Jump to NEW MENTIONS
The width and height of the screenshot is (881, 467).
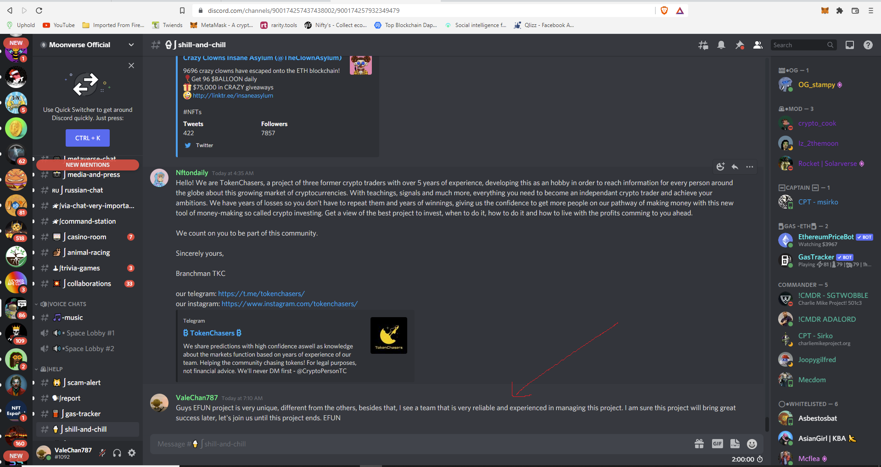(88, 165)
